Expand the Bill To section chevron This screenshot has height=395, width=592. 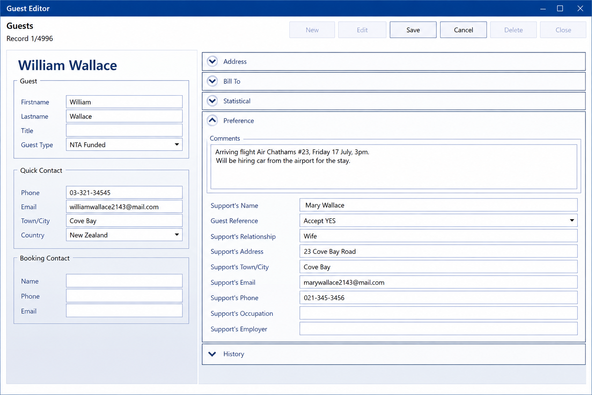pos(212,81)
